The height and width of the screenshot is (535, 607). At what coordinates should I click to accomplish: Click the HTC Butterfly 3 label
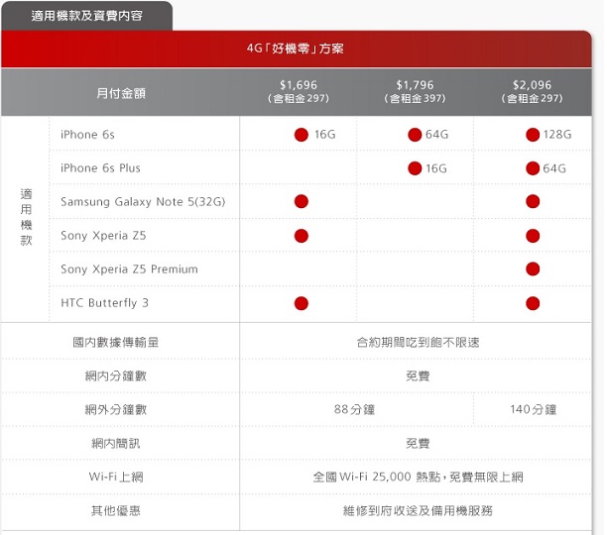(104, 303)
